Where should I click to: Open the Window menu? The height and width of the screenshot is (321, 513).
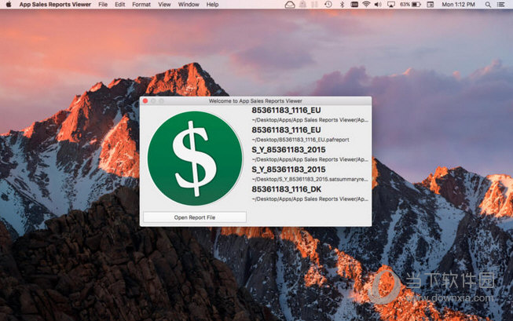point(189,5)
